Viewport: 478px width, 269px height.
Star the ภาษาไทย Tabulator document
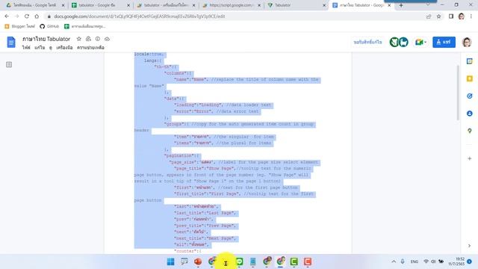pyautogui.click(x=79, y=39)
